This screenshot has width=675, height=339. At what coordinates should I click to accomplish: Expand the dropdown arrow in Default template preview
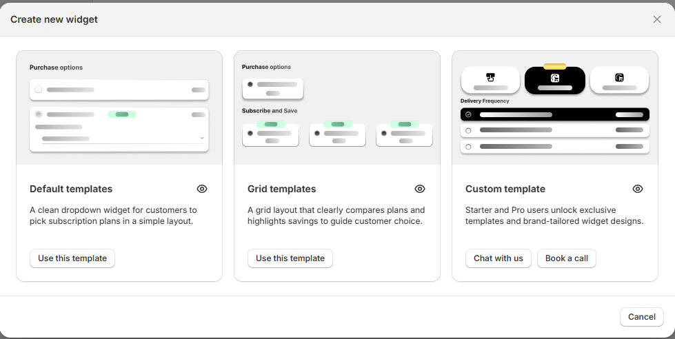pos(202,138)
